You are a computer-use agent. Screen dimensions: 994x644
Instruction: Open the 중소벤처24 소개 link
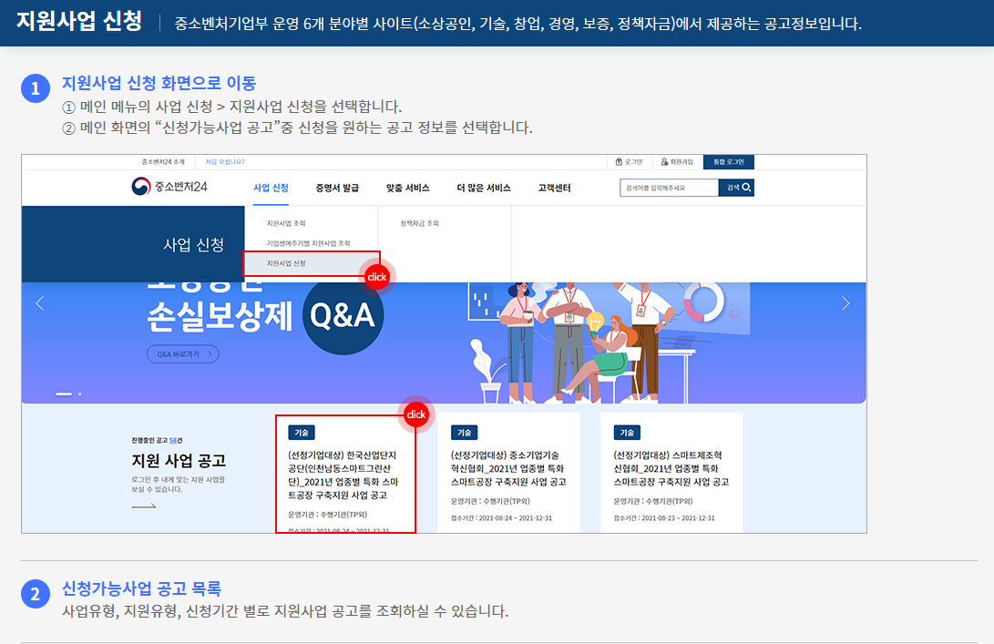point(163,161)
